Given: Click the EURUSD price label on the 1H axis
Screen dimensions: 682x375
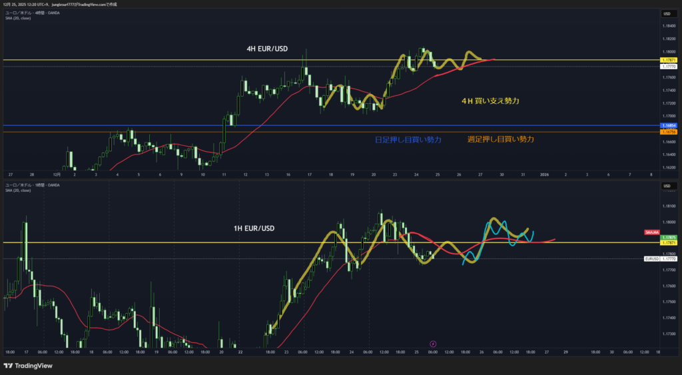Looking at the screenshot, I should tap(651, 258).
